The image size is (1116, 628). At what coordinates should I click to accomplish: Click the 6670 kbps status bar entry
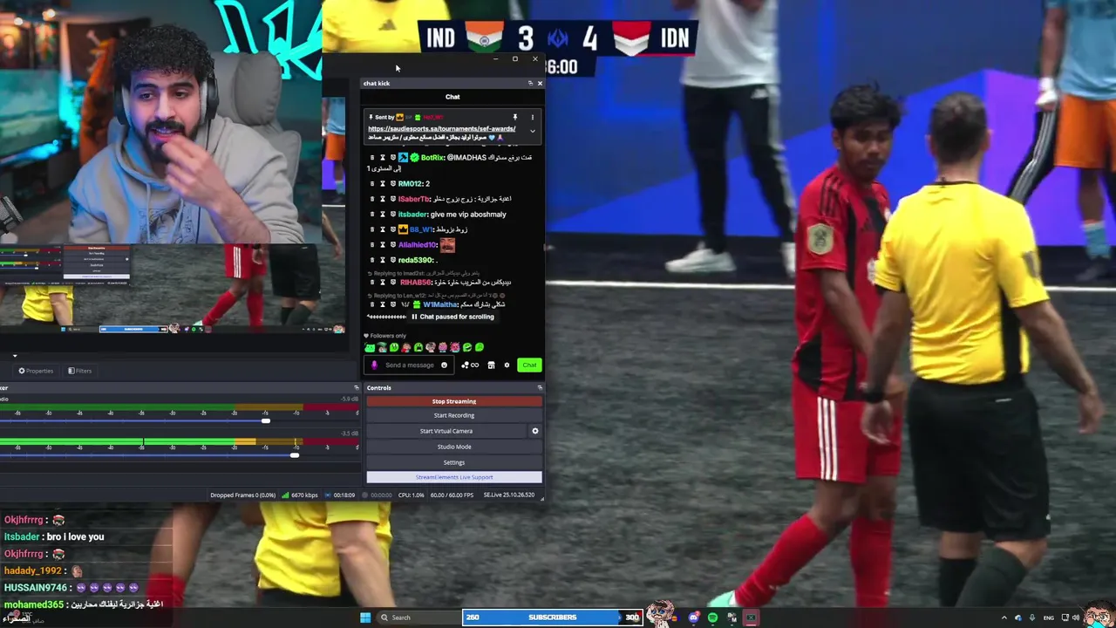[298, 495]
